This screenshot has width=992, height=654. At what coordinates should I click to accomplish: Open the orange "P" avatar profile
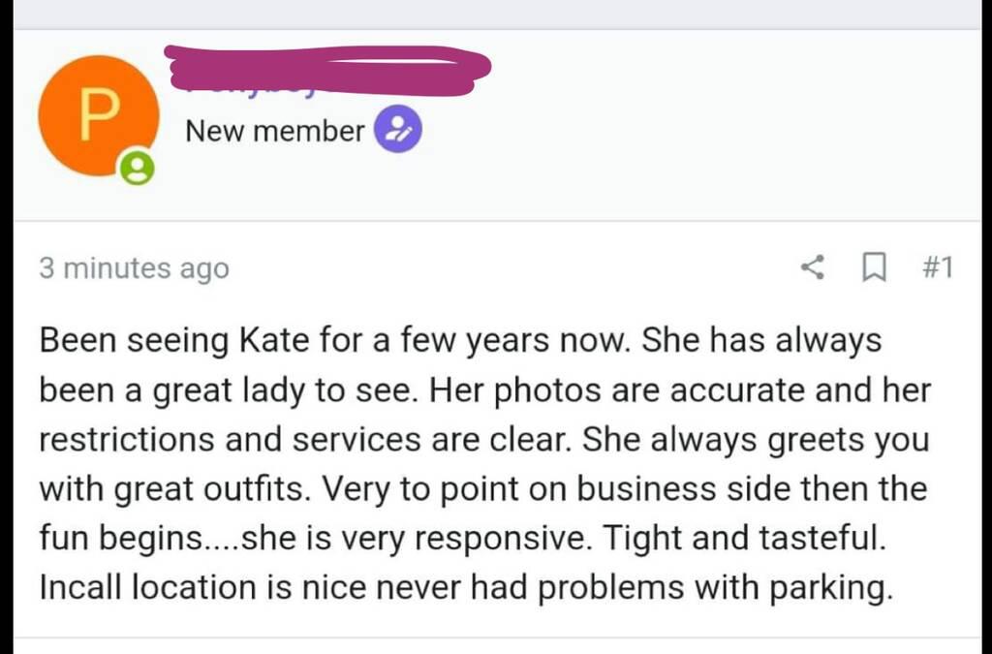tap(98, 115)
